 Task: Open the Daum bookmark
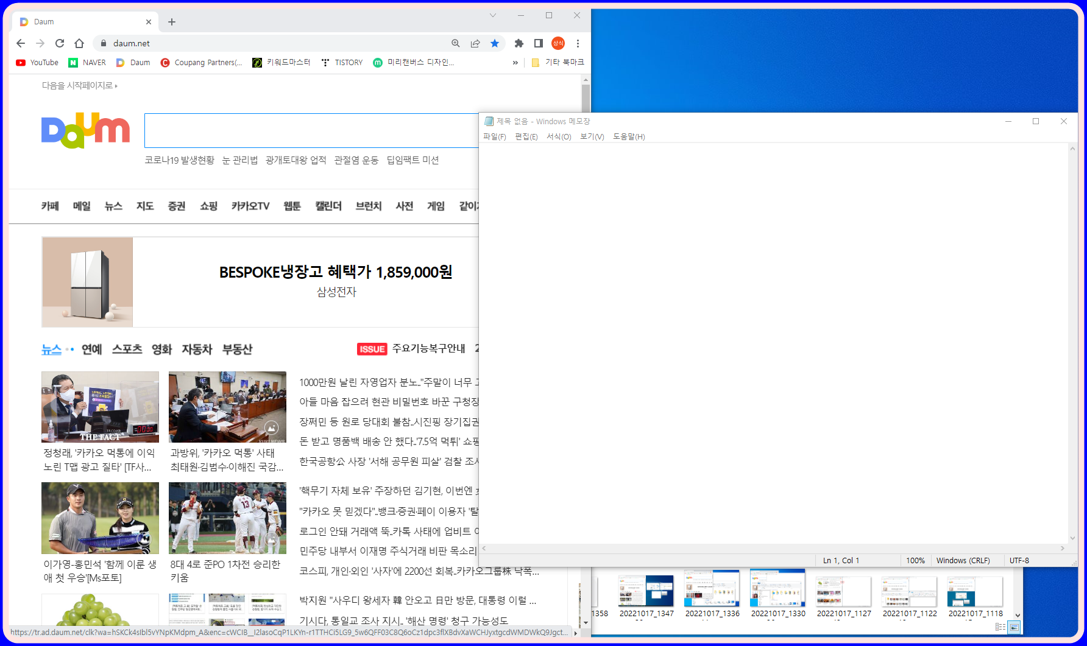click(x=133, y=63)
